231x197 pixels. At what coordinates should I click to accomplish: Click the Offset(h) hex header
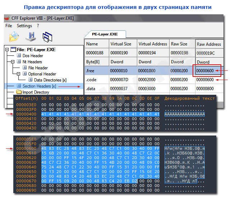27,98
